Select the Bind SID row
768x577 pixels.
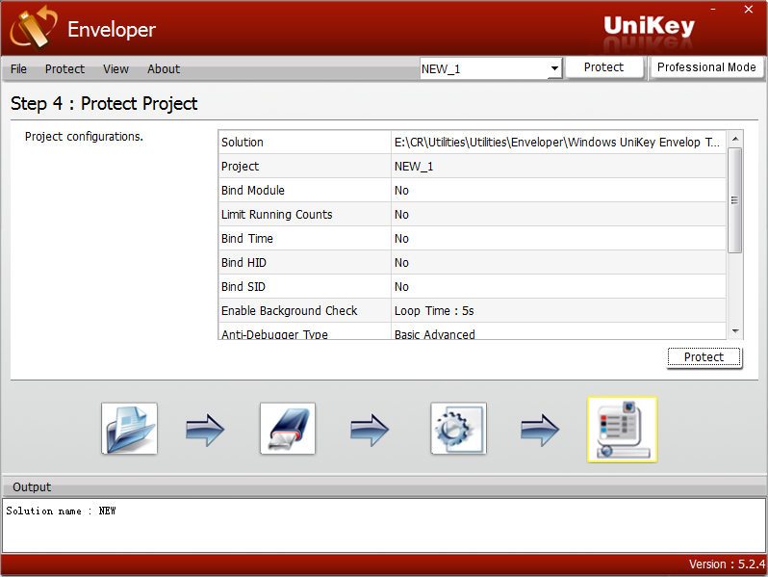pyautogui.click(x=473, y=286)
